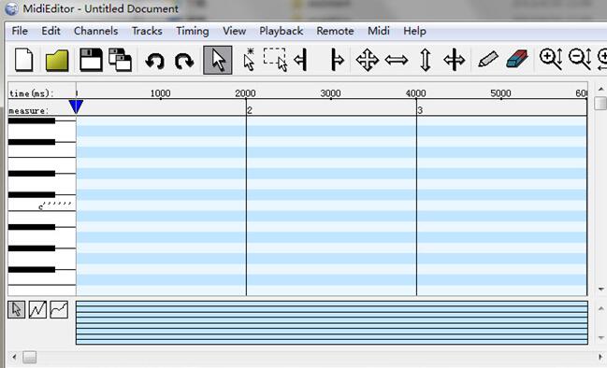607x368 pixels.
Task: Open the Help menu
Action: [x=414, y=31]
